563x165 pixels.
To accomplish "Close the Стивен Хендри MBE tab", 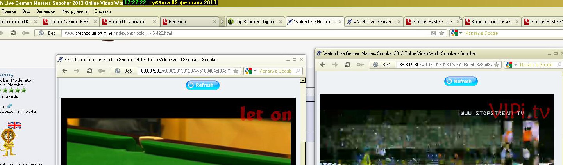I will 95,22.
